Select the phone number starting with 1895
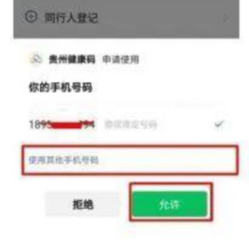The width and height of the screenshot is (249, 247). 62,124
